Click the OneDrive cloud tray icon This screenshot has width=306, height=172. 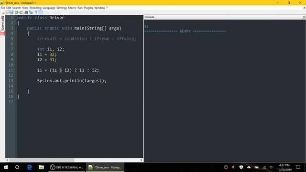coord(249,167)
